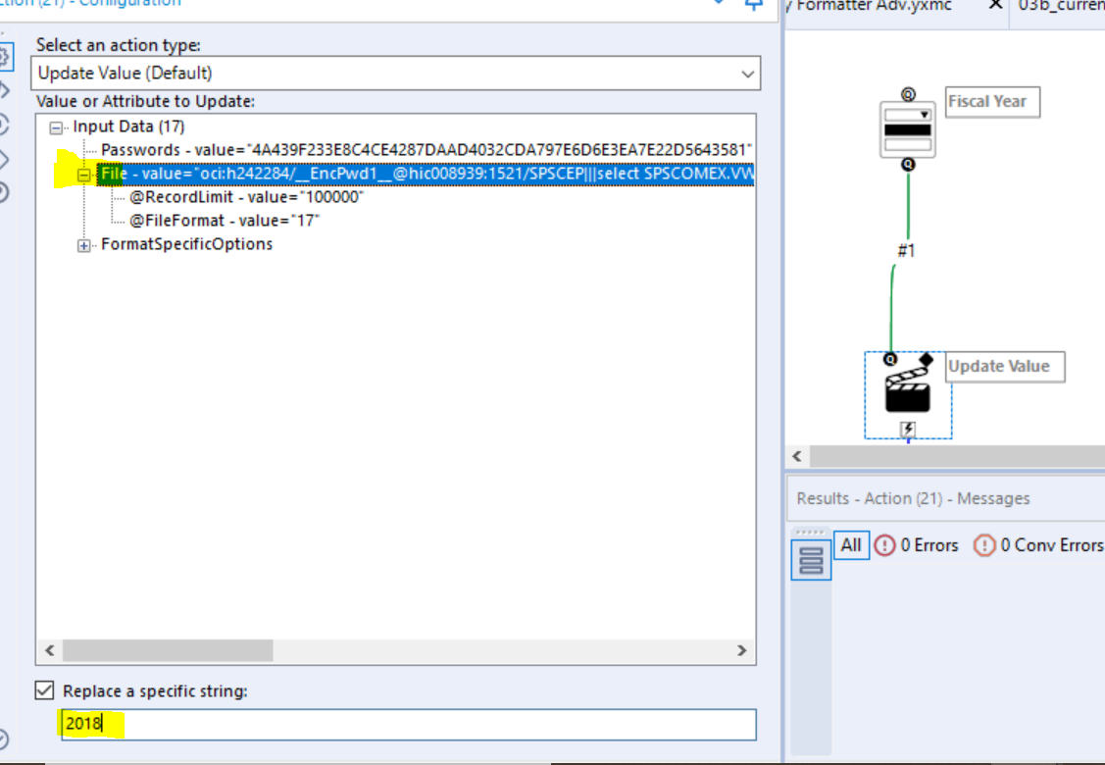Click the chevron icon in the left sidebar
Image resolution: width=1105 pixels, height=765 pixels.
coord(2,88)
